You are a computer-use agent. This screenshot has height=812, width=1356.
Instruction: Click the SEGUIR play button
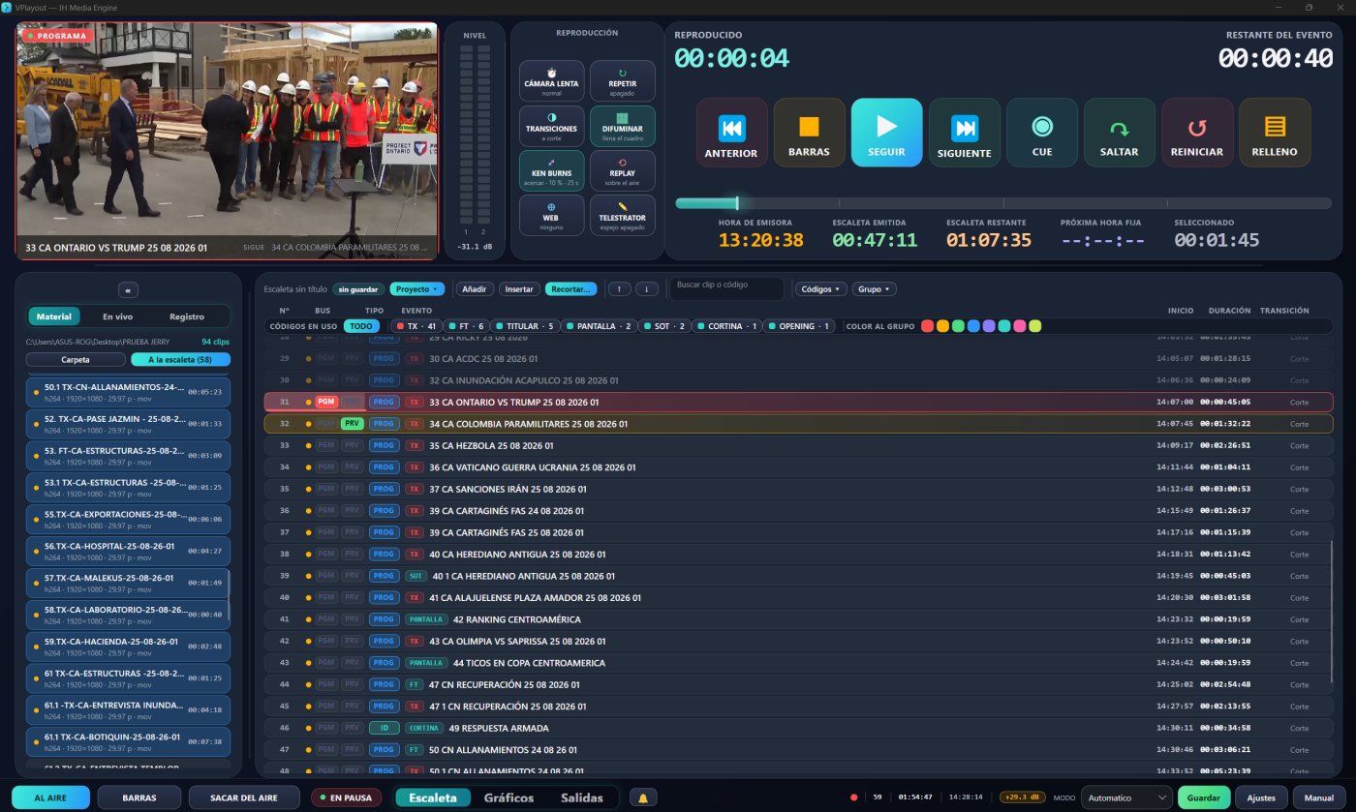[x=886, y=133]
